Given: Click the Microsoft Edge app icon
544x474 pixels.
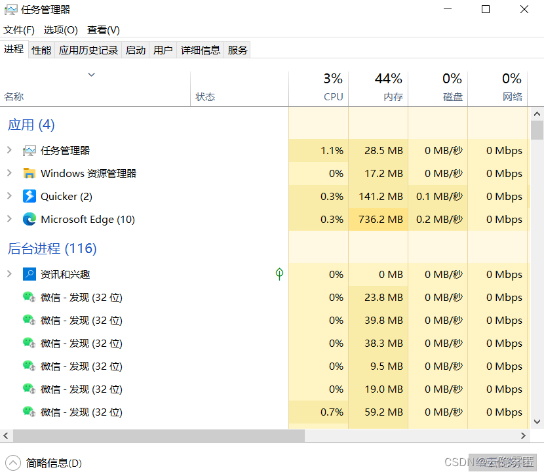Looking at the screenshot, I should (29, 219).
